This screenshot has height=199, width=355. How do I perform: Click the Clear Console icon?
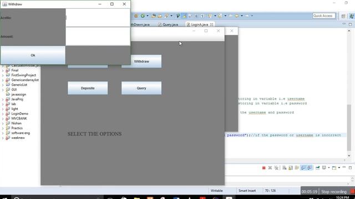point(285,168)
